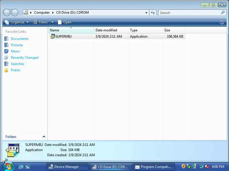
Task: Click Date modified value in details pane
Action: point(82,145)
